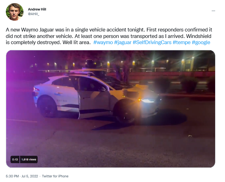
Task: Click the Andrew Hill display name
Action: 37,9
